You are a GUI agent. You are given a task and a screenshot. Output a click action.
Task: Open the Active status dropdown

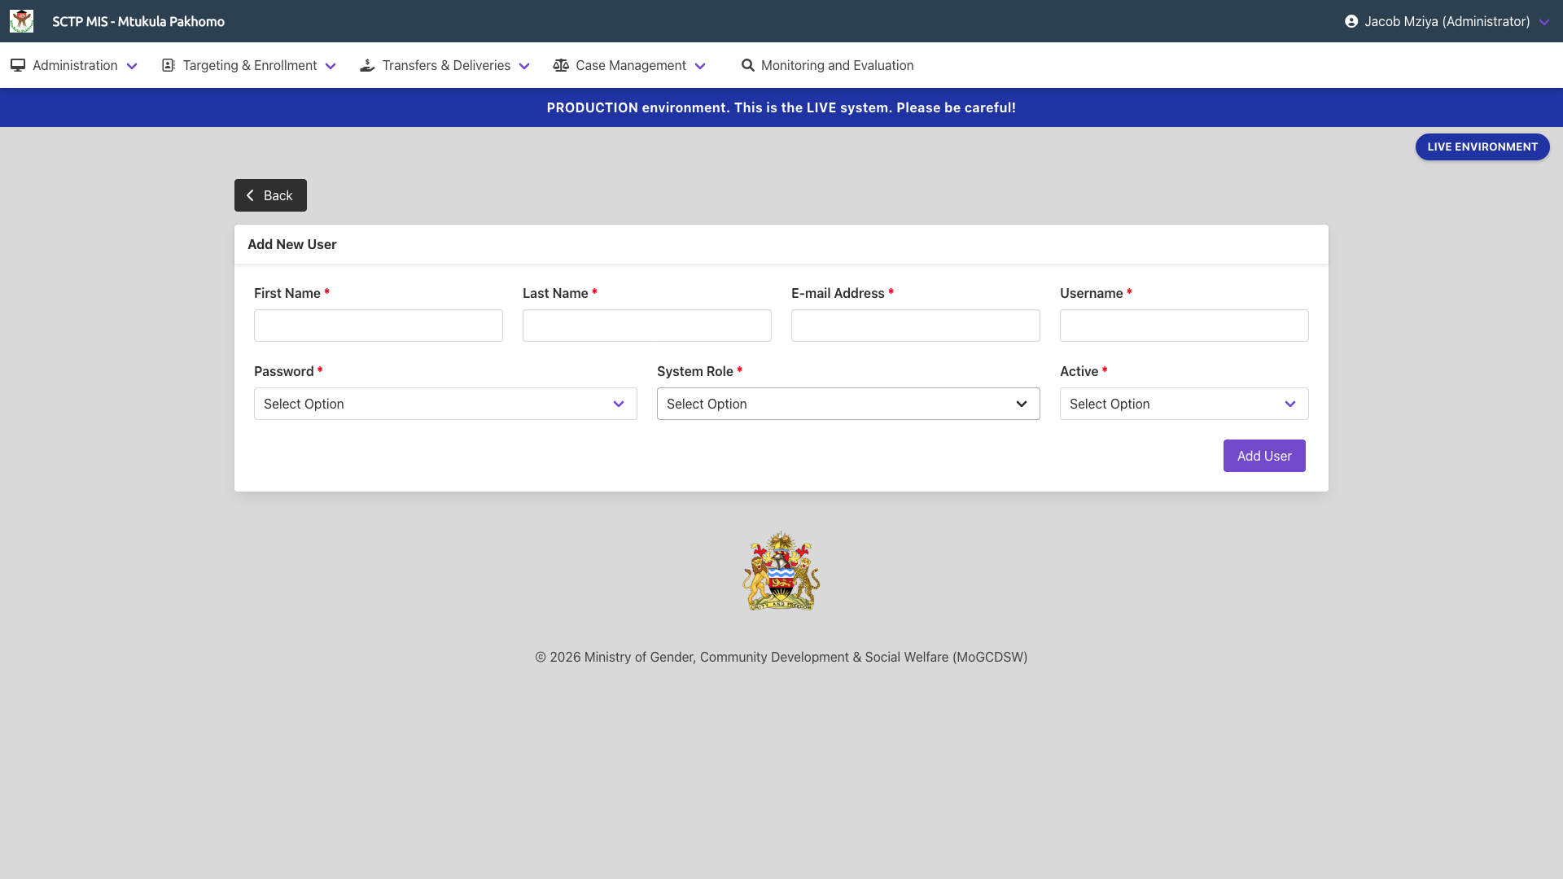tap(1183, 404)
